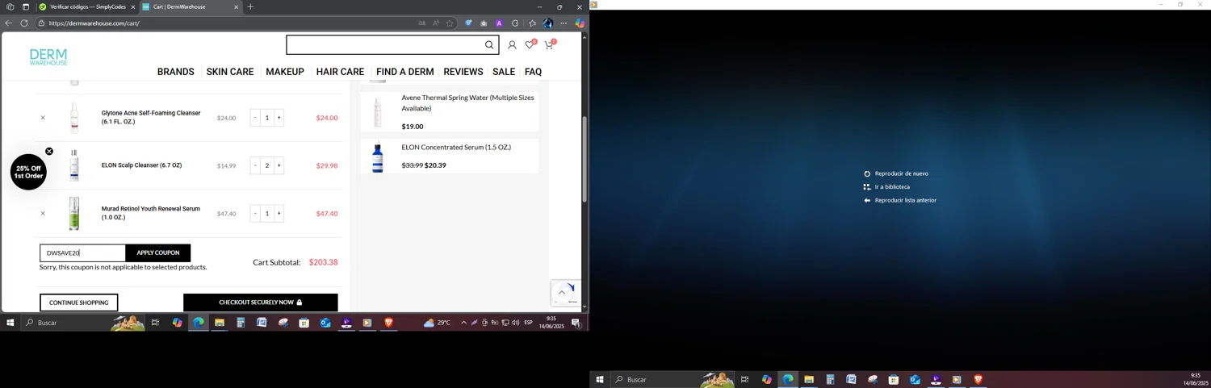Open Edge workspaces icon

point(10,7)
